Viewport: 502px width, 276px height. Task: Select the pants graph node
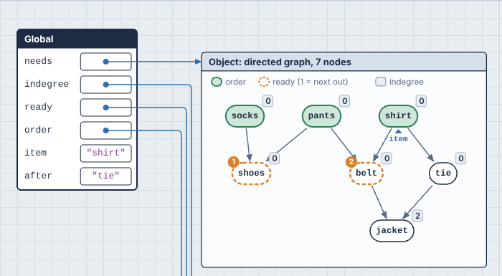(321, 116)
